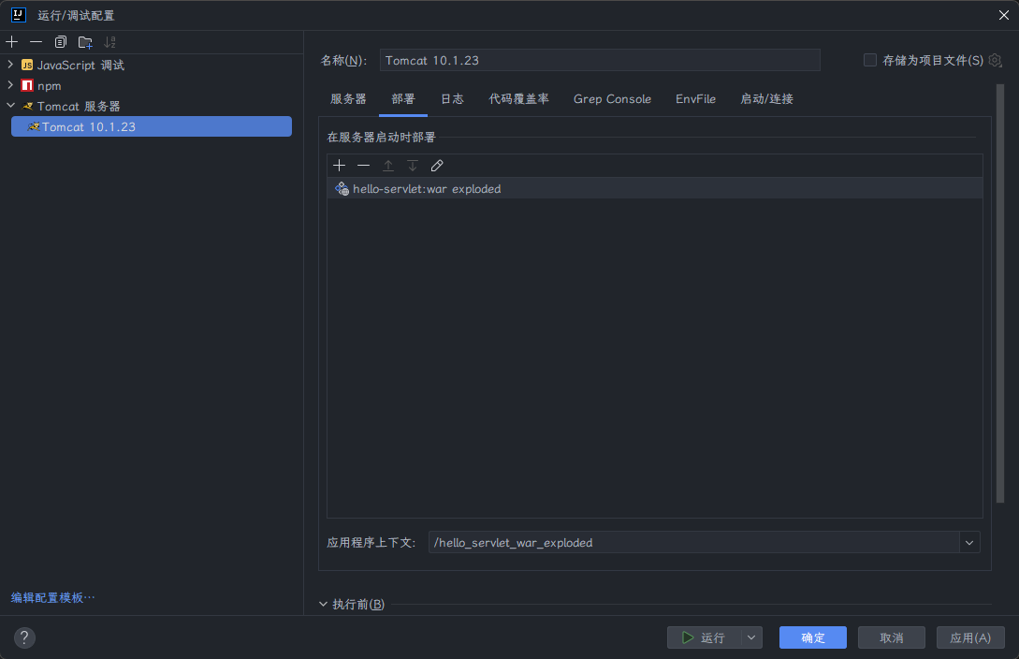Viewport: 1019px width, 659px height.
Task: Switch to the 代码覆盖率 tab
Action: [518, 99]
